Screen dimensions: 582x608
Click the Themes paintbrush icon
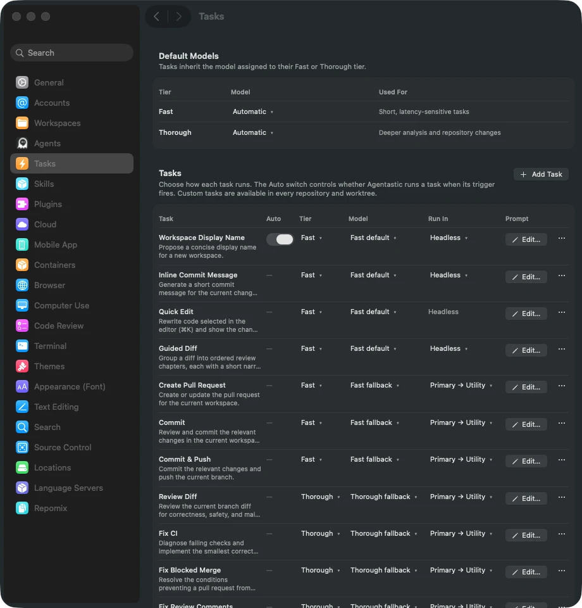point(22,366)
